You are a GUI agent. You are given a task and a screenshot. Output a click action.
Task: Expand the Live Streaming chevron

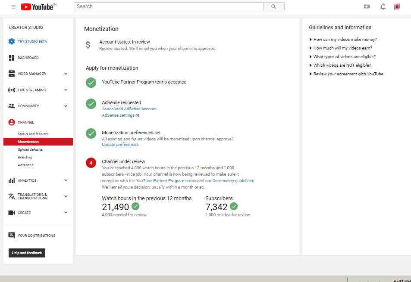point(66,90)
